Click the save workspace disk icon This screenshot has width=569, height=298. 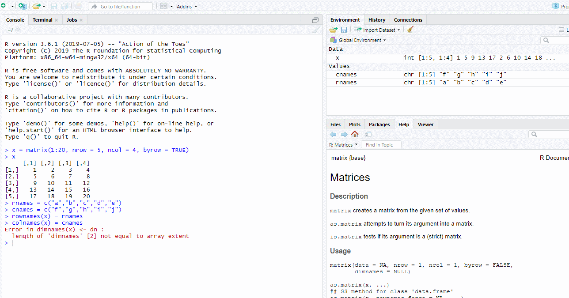tap(344, 30)
